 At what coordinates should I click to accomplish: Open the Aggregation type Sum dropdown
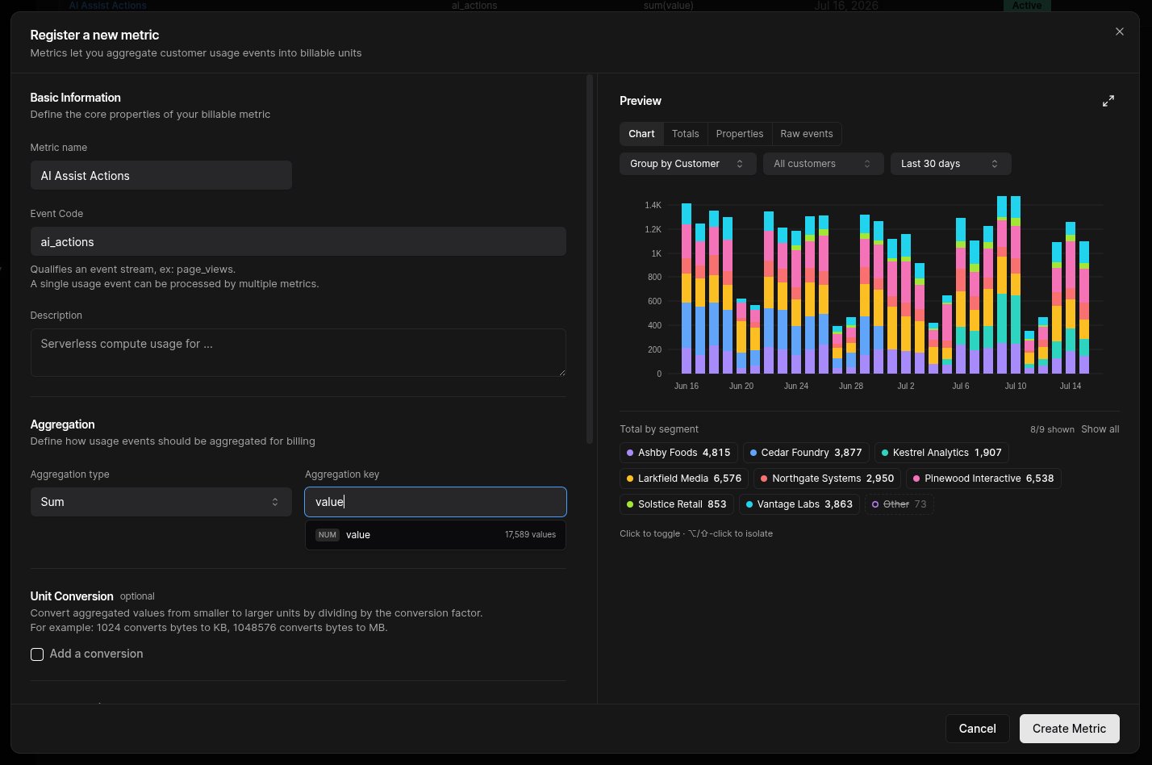tap(161, 502)
